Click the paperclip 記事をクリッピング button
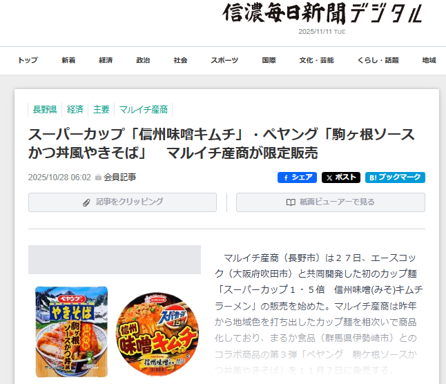Viewport: 446px width, 384px height. click(x=122, y=202)
